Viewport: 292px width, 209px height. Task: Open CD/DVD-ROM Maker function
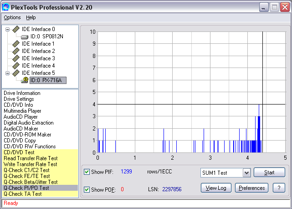pos(27,135)
